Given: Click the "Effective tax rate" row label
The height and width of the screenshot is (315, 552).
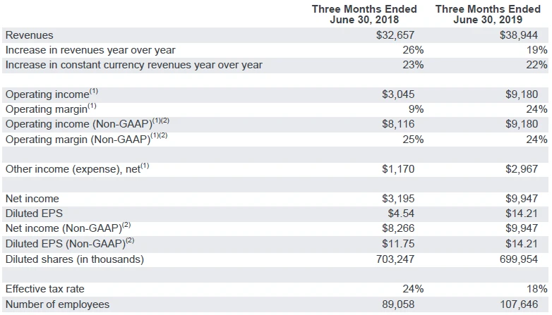Looking at the screenshot, I should coord(47,289).
